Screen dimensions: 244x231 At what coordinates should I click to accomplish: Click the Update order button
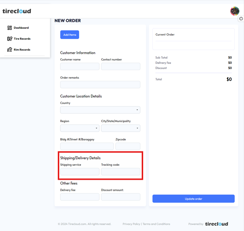click(194, 199)
